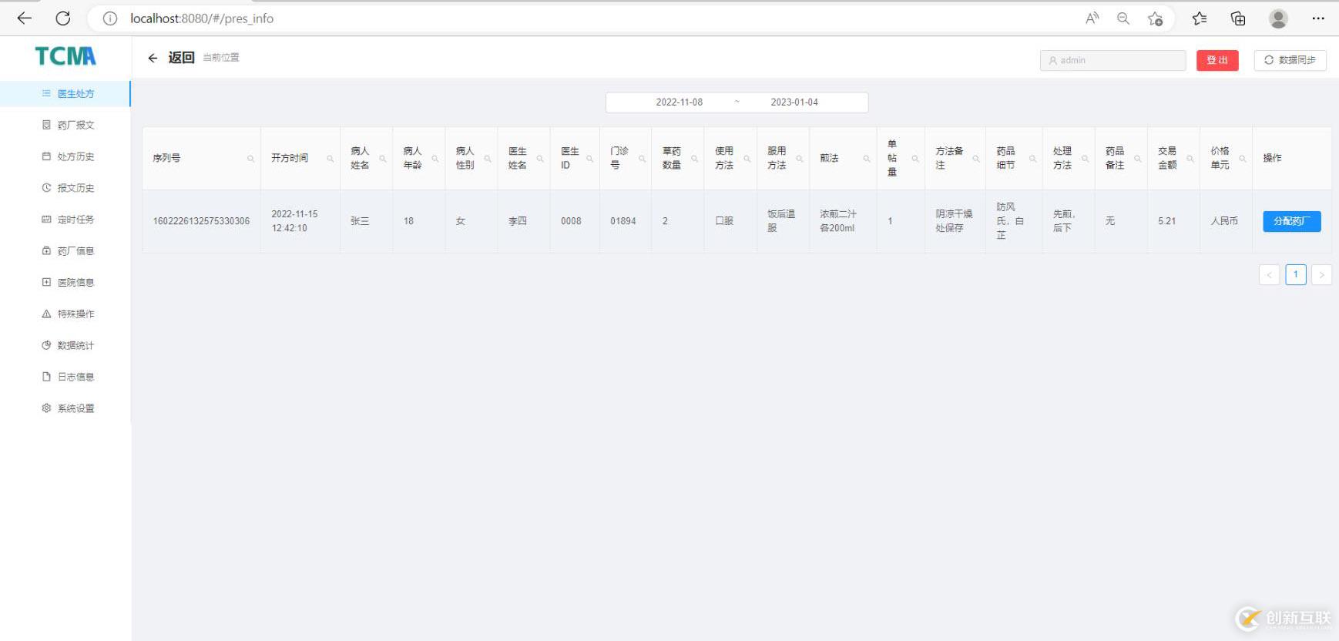Open 系统设置 in sidebar
The height and width of the screenshot is (641, 1339).
(x=76, y=408)
